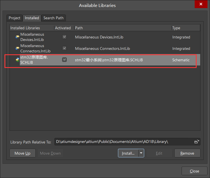Screen dimensions: 210x178
Task: Select the Miscellaneous Connectors.IntLib library name
Action: pos(35,48)
